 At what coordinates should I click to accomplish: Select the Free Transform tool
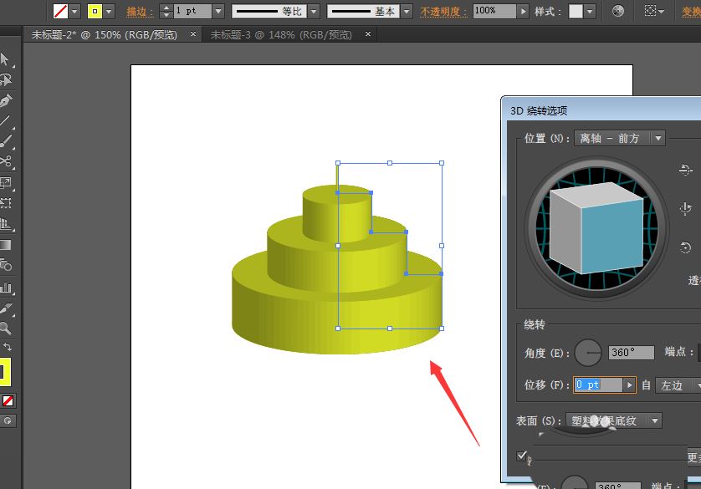pyautogui.click(x=5, y=203)
